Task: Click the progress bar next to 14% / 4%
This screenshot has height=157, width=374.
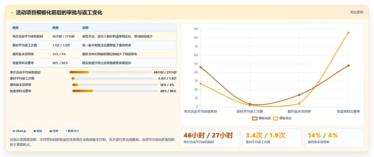Action: click(115, 85)
